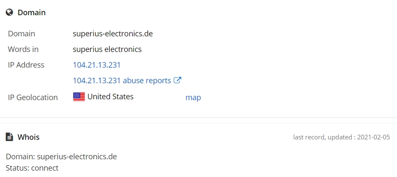397x177 pixels.
Task: Open the 104.21.13.231 abuse reports link
Action: coord(122,80)
